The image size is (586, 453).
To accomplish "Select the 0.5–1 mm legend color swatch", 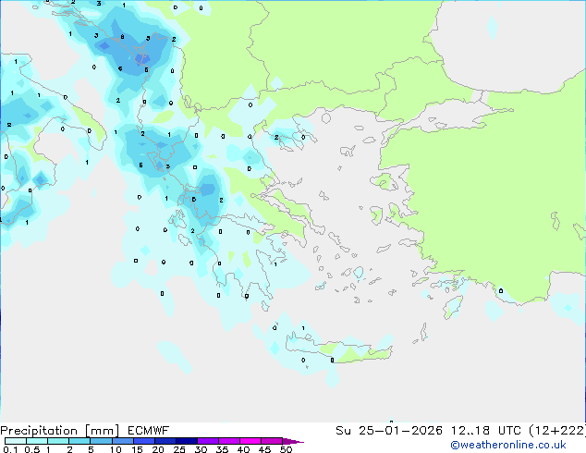I will click(37, 441).
